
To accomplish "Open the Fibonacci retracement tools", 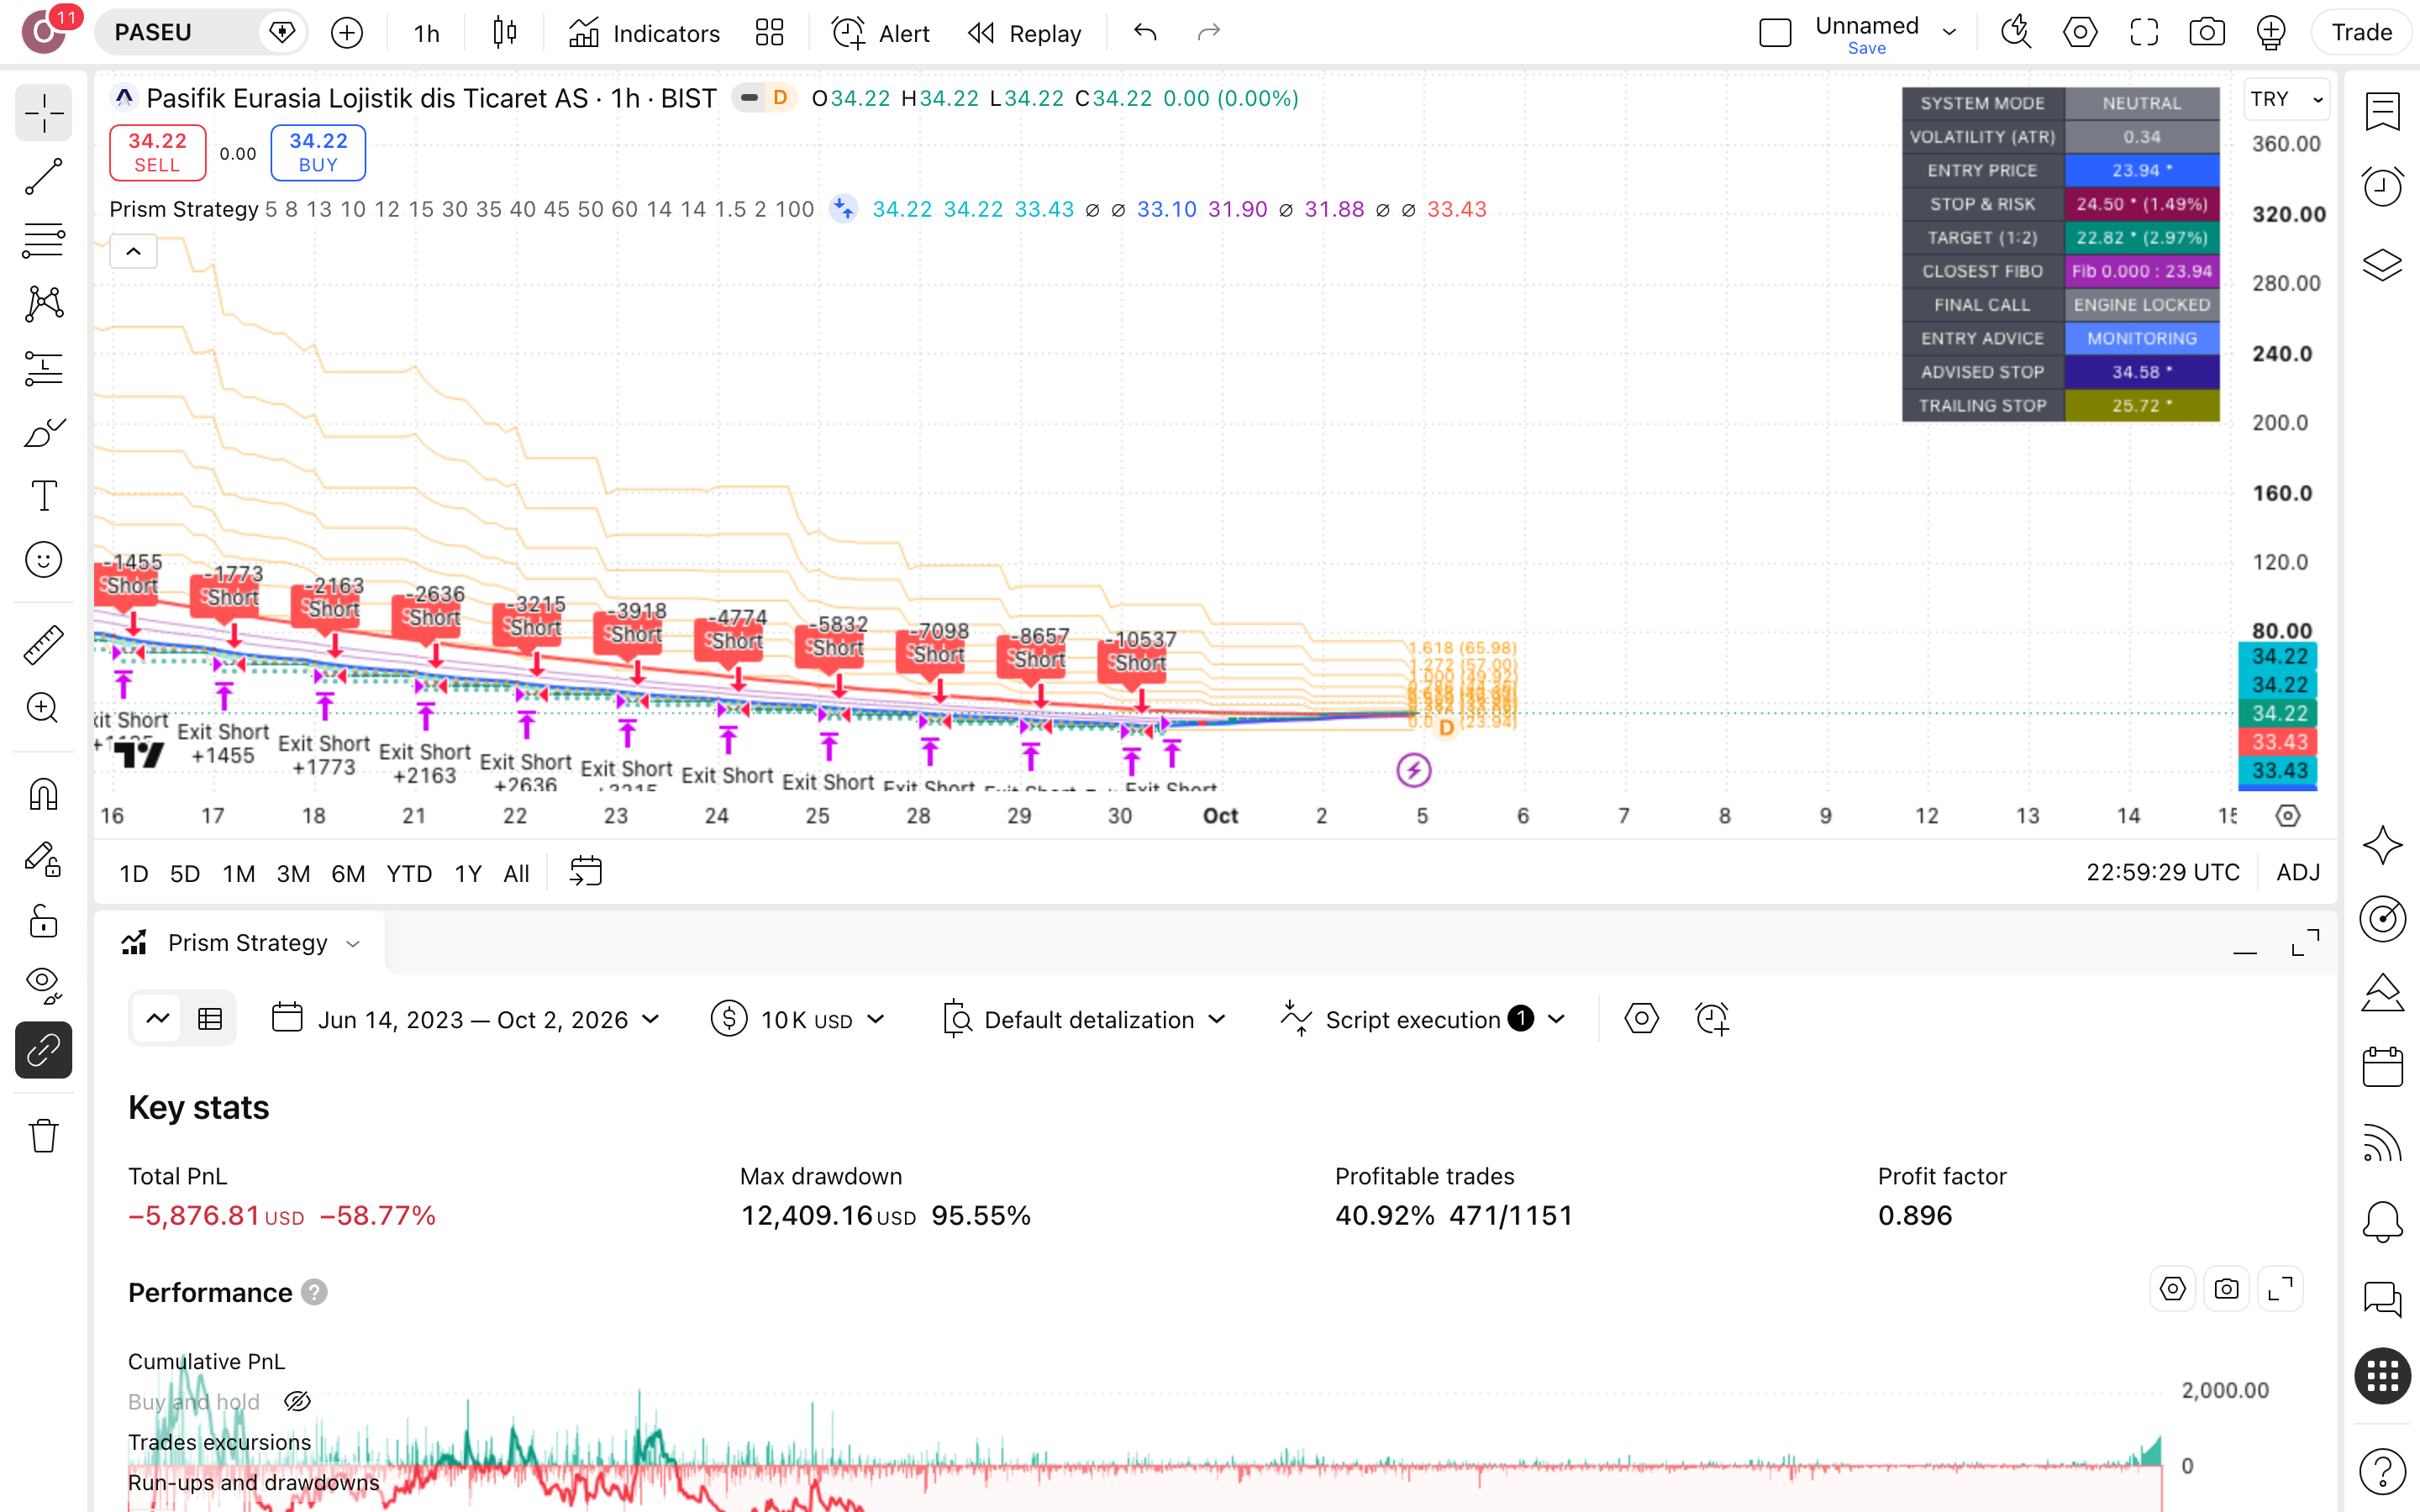I will 43,241.
